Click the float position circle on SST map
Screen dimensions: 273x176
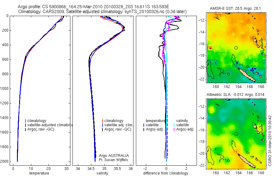click(x=236, y=48)
